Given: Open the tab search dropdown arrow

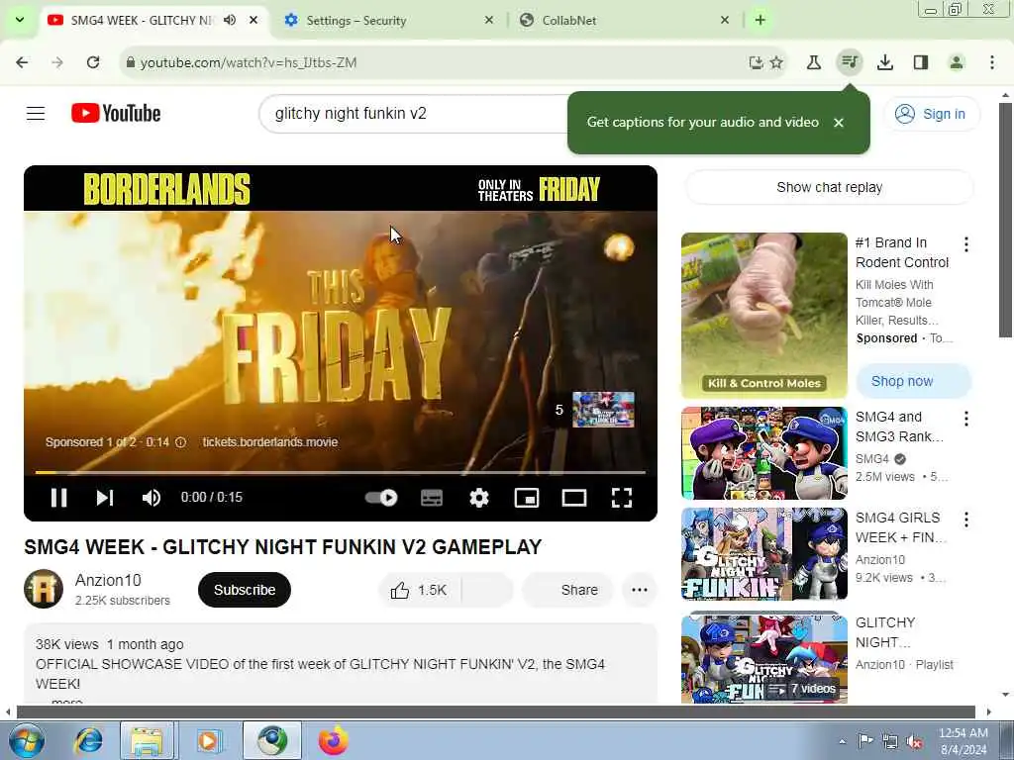Looking at the screenshot, I should click(20, 20).
